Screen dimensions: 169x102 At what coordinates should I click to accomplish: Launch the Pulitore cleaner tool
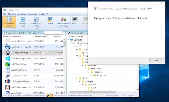coord(50,21)
